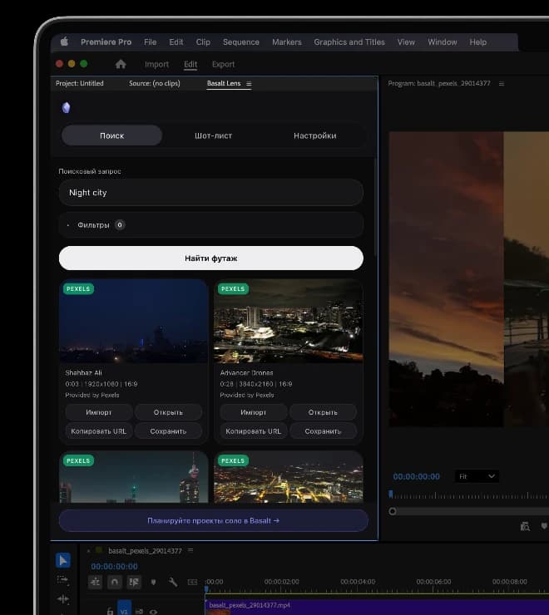Click Копировать URL for Advancer Drones clip

(x=254, y=431)
